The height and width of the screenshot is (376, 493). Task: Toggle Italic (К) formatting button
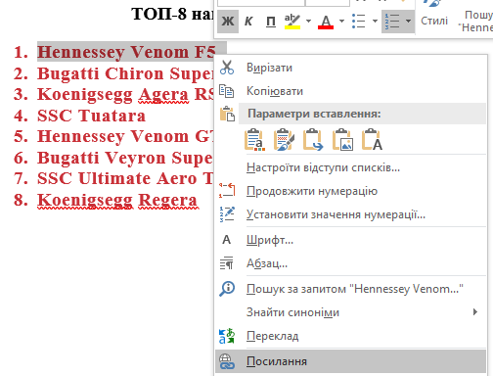pyautogui.click(x=248, y=22)
